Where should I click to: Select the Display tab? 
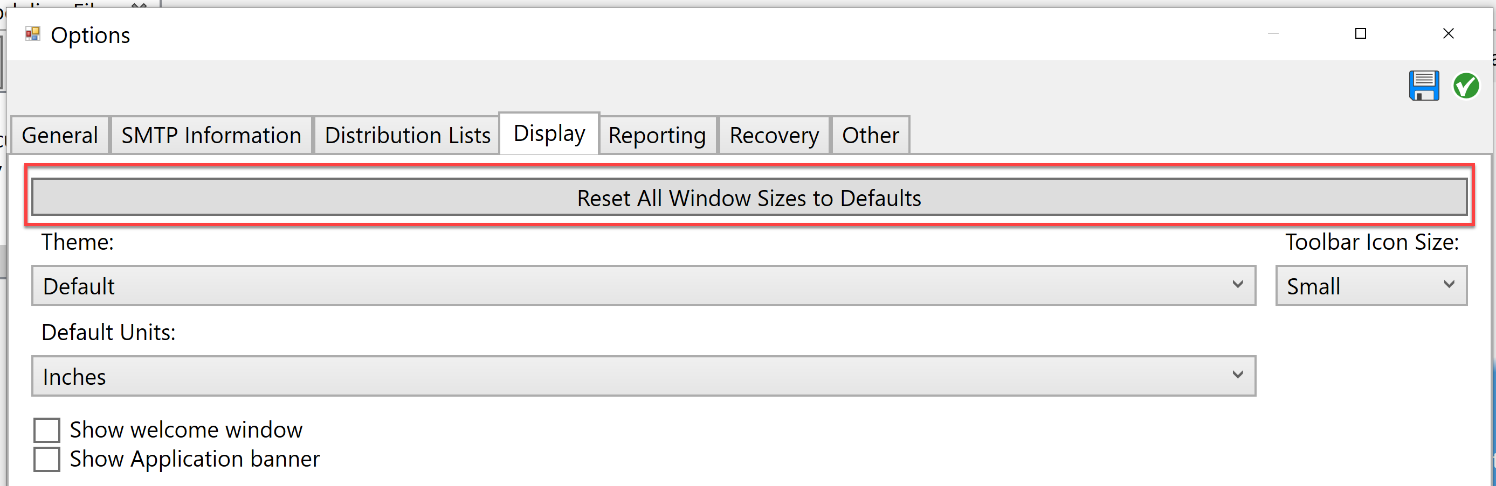549,133
